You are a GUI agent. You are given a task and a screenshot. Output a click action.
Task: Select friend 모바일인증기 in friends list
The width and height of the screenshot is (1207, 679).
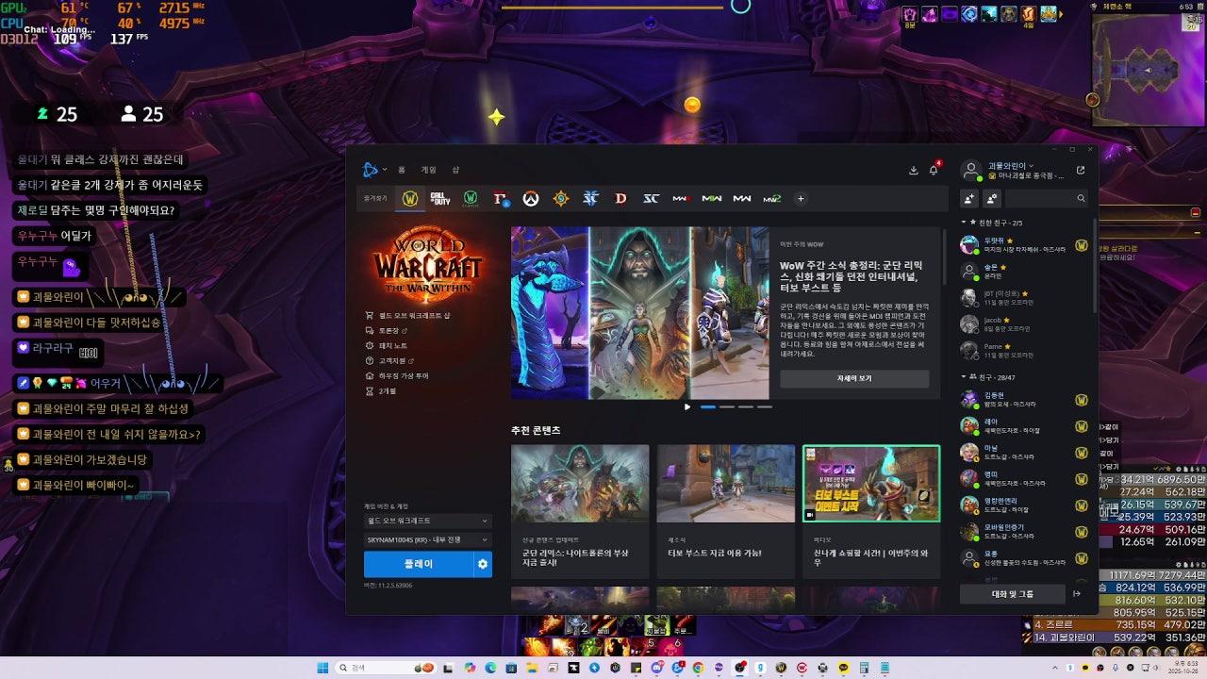(1025, 532)
